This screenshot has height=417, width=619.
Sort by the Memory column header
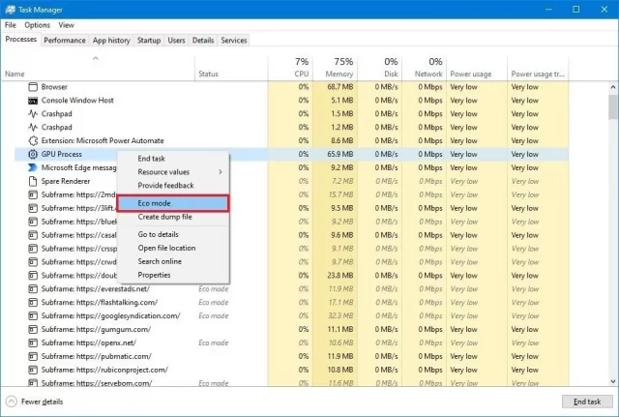336,69
